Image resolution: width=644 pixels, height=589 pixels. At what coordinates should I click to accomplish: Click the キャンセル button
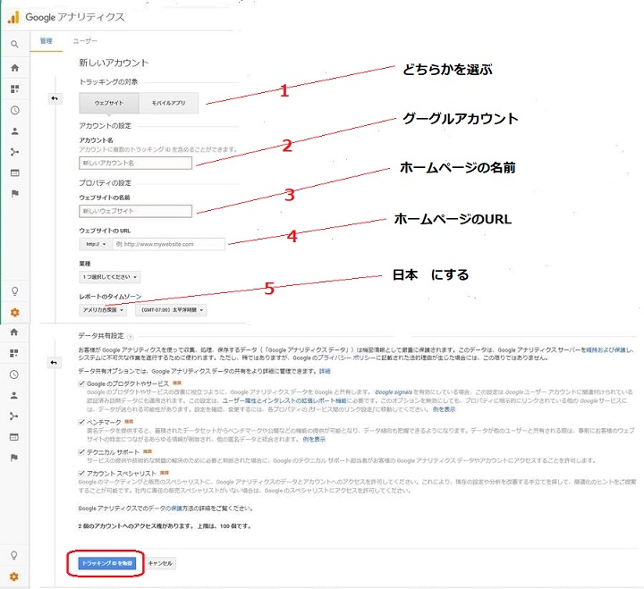point(160,563)
